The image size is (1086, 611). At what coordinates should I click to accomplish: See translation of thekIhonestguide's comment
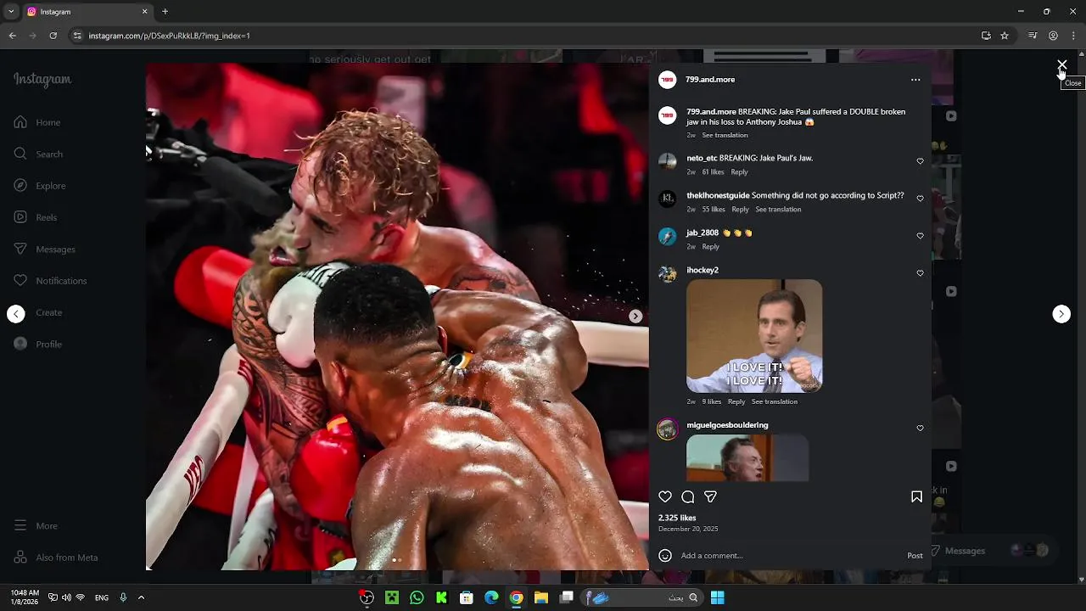tap(778, 210)
